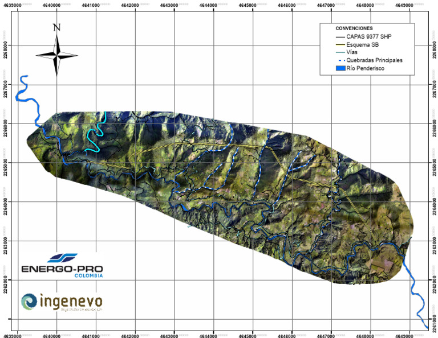
Task: Click the COLOMBIA text under ENERGO-PRO
Action: click(x=88, y=275)
